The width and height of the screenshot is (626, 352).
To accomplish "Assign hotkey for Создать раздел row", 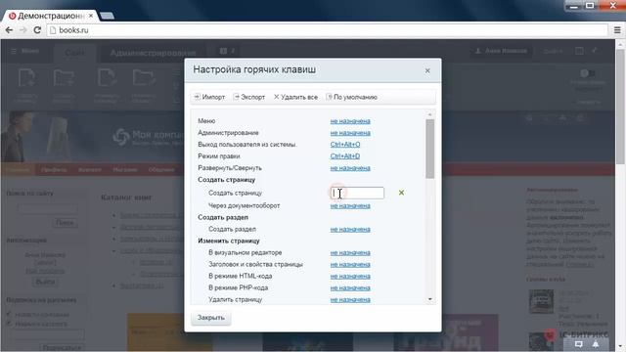I will click(x=350, y=229).
